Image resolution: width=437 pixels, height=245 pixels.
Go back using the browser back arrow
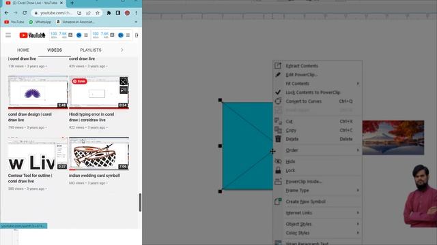pyautogui.click(x=6, y=13)
